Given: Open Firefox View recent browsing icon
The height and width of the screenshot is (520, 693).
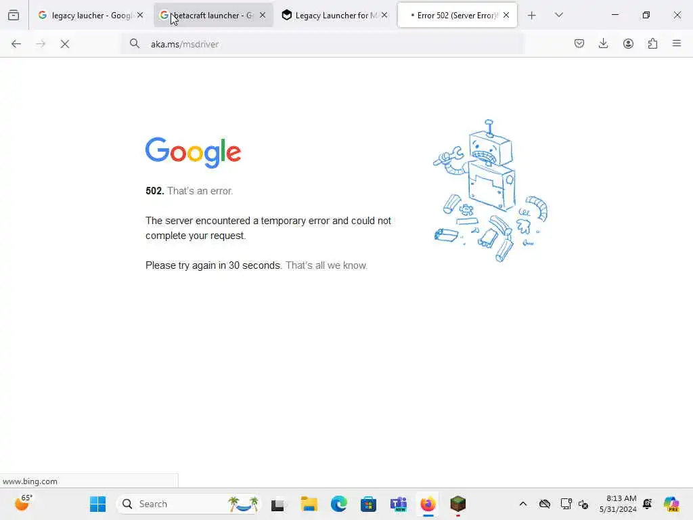Looking at the screenshot, I should click(x=14, y=15).
